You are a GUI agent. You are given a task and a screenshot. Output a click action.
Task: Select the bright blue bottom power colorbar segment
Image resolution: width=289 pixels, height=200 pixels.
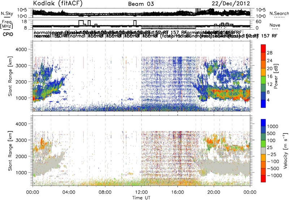263,104
